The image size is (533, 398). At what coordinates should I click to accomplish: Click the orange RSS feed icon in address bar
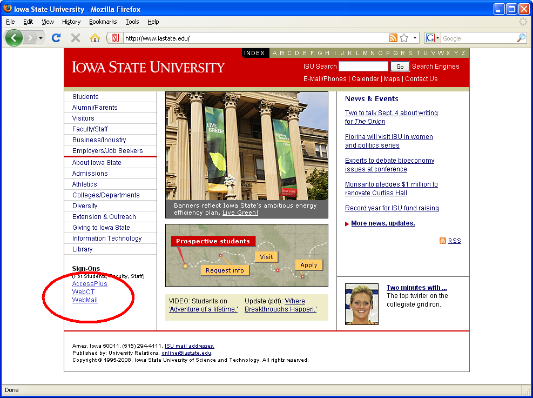(x=393, y=38)
